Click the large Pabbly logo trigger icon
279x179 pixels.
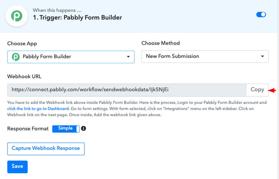click(x=17, y=16)
